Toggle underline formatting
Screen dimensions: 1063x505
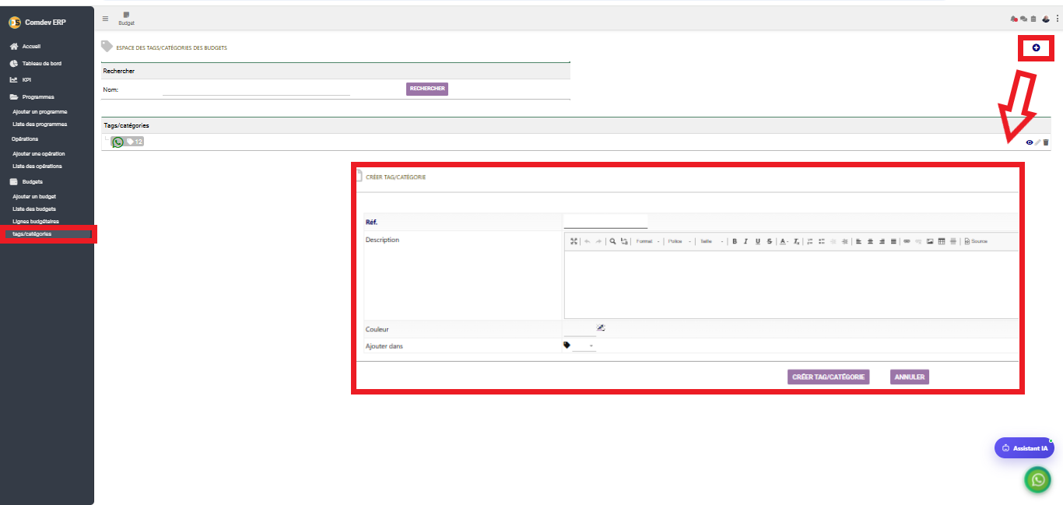[x=758, y=241]
